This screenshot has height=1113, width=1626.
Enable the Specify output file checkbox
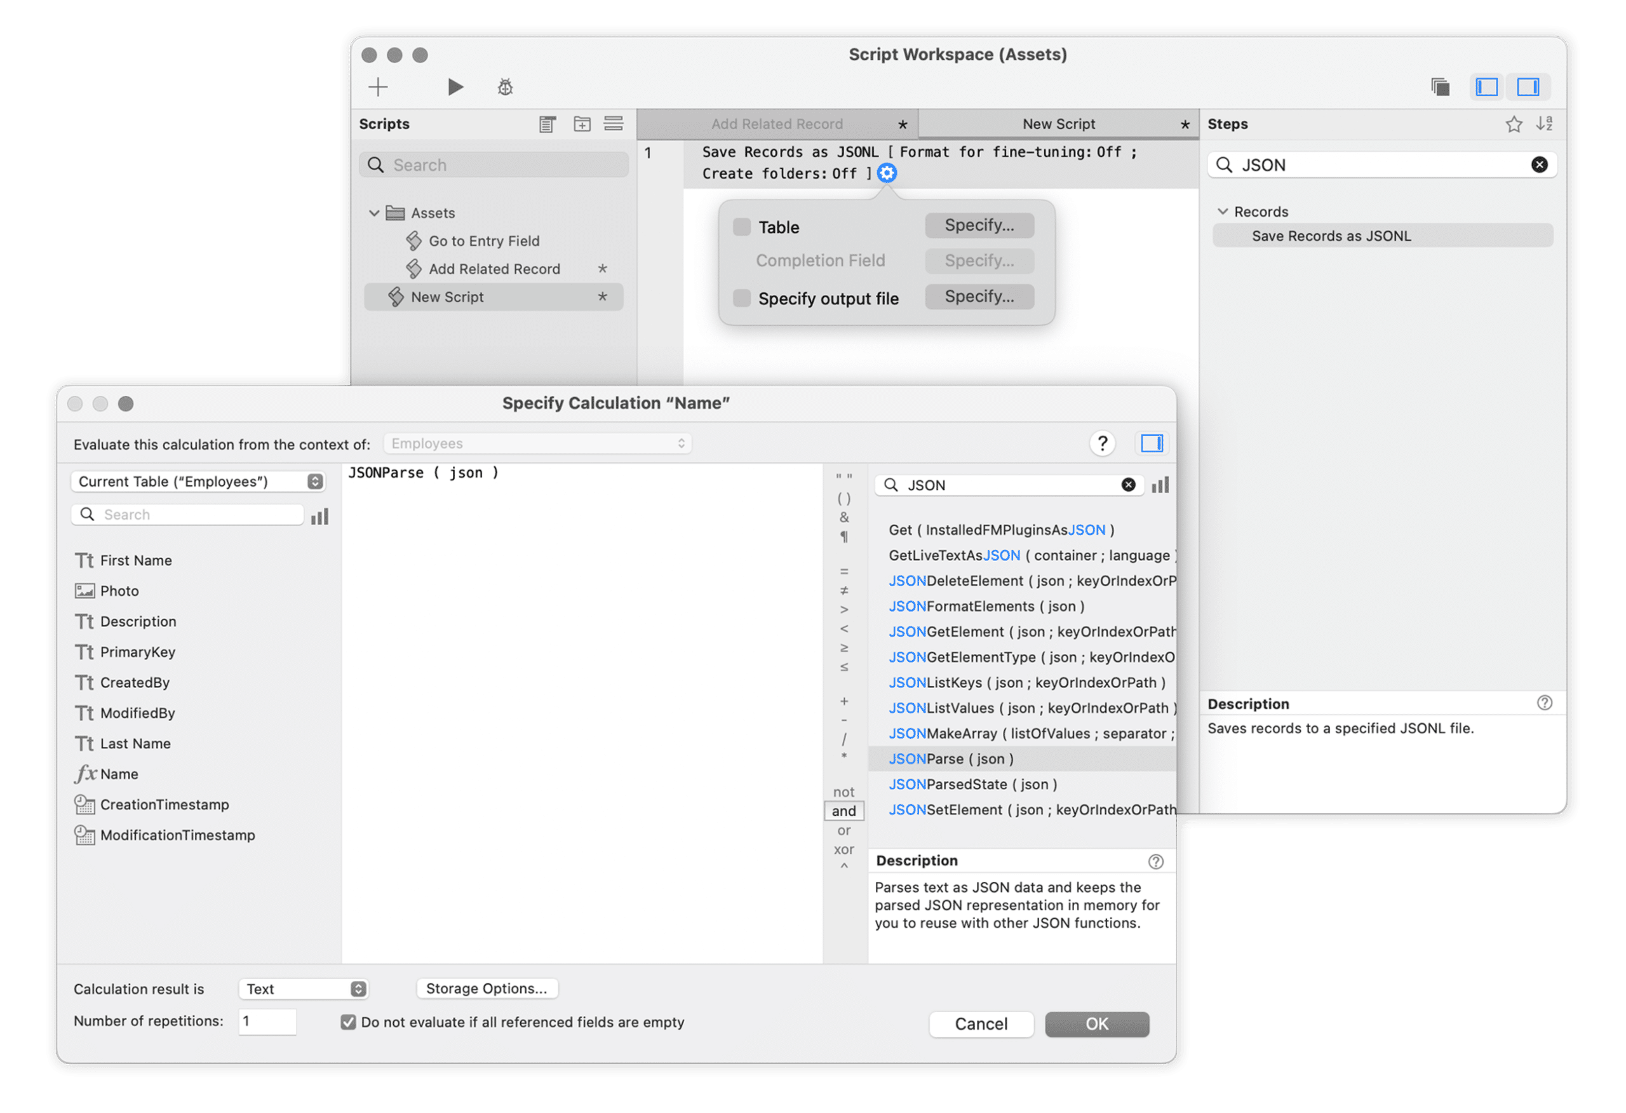click(742, 298)
